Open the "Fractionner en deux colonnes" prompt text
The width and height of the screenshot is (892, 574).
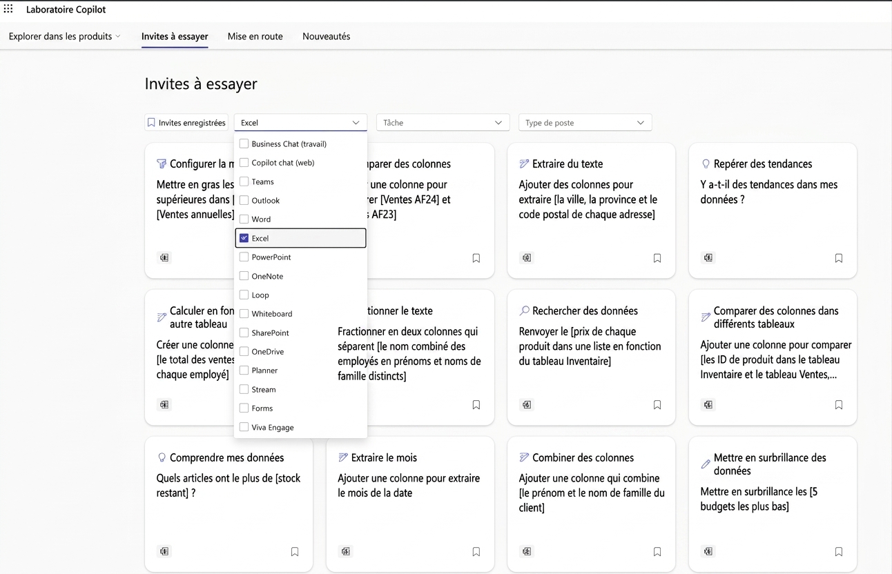pyautogui.click(x=409, y=353)
